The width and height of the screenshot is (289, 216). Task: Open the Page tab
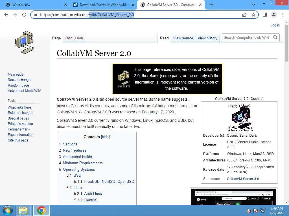point(56,38)
